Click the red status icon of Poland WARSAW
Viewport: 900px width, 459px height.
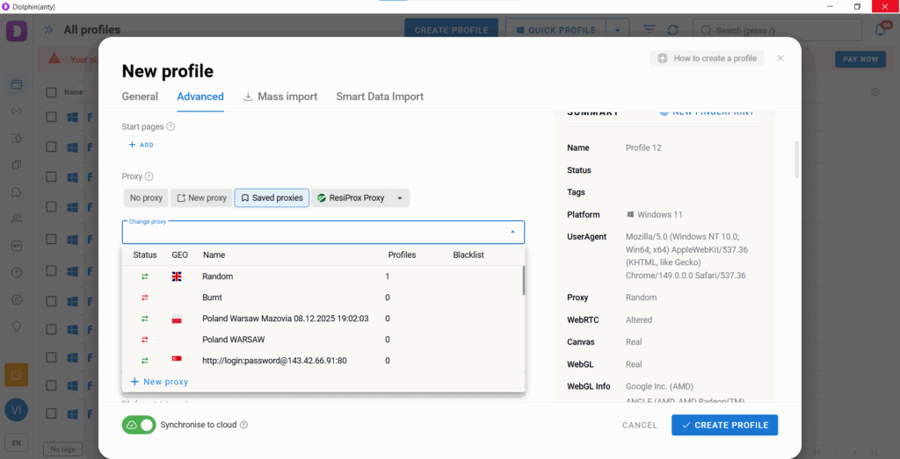click(x=145, y=340)
